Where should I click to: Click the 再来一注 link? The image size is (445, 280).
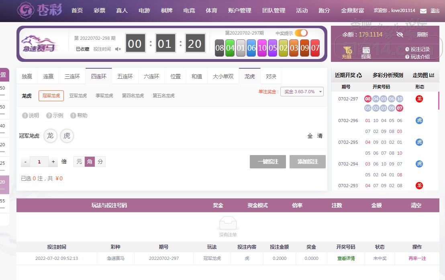pyautogui.click(x=417, y=258)
